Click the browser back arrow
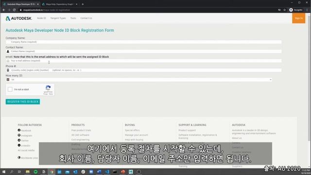The width and height of the screenshot is (311, 175). pyautogui.click(x=4, y=10)
